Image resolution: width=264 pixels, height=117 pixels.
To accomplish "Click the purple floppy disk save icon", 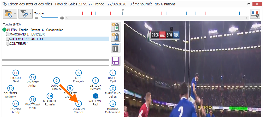I will [x=115, y=61].
